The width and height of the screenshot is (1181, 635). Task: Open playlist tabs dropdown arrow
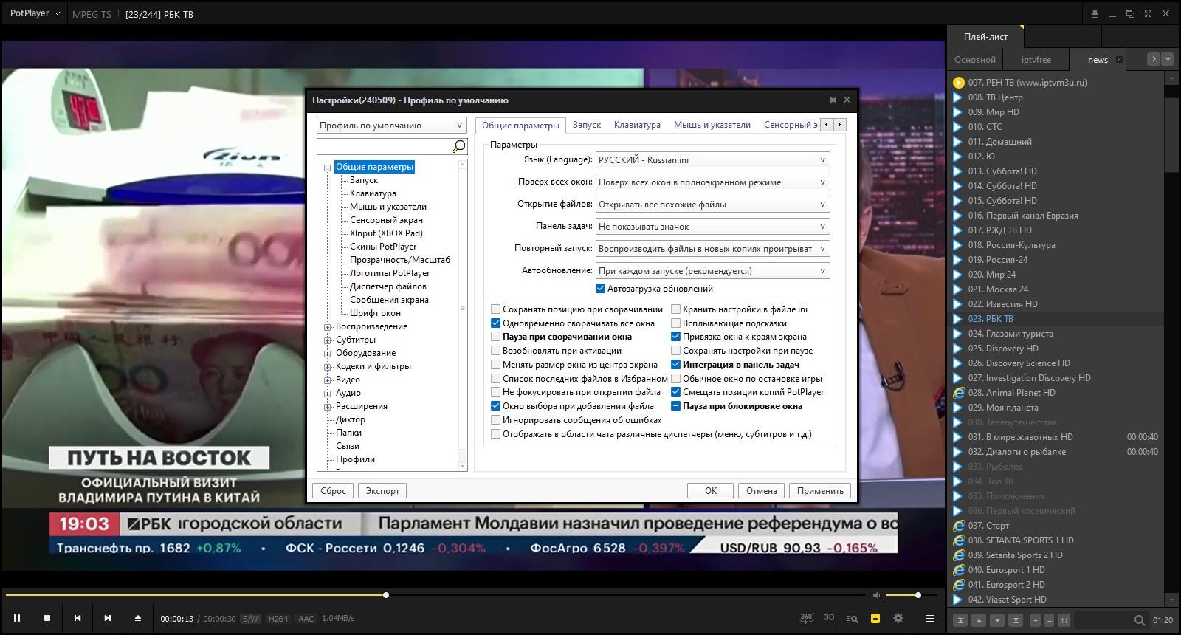point(1167,59)
